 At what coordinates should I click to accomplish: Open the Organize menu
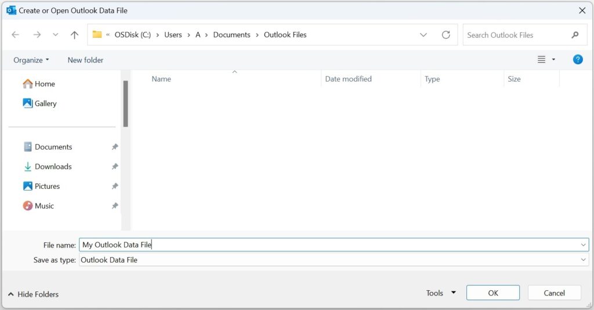pos(31,60)
